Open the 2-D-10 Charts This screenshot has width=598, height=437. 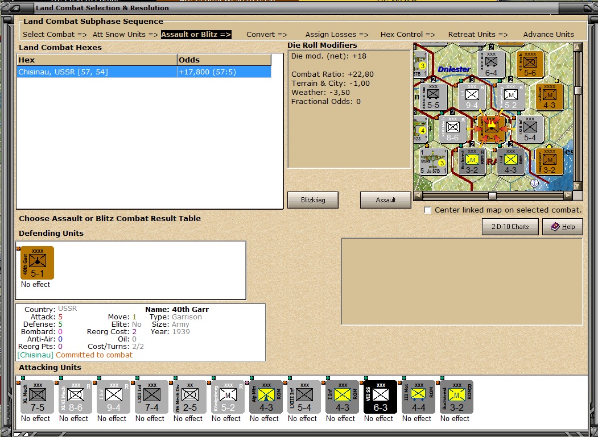(510, 227)
